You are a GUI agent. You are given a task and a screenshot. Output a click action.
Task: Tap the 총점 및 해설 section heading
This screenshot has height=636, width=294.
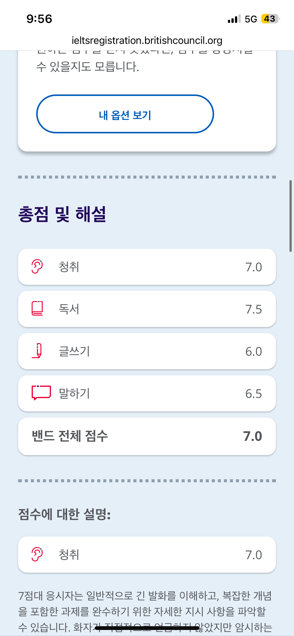click(62, 214)
